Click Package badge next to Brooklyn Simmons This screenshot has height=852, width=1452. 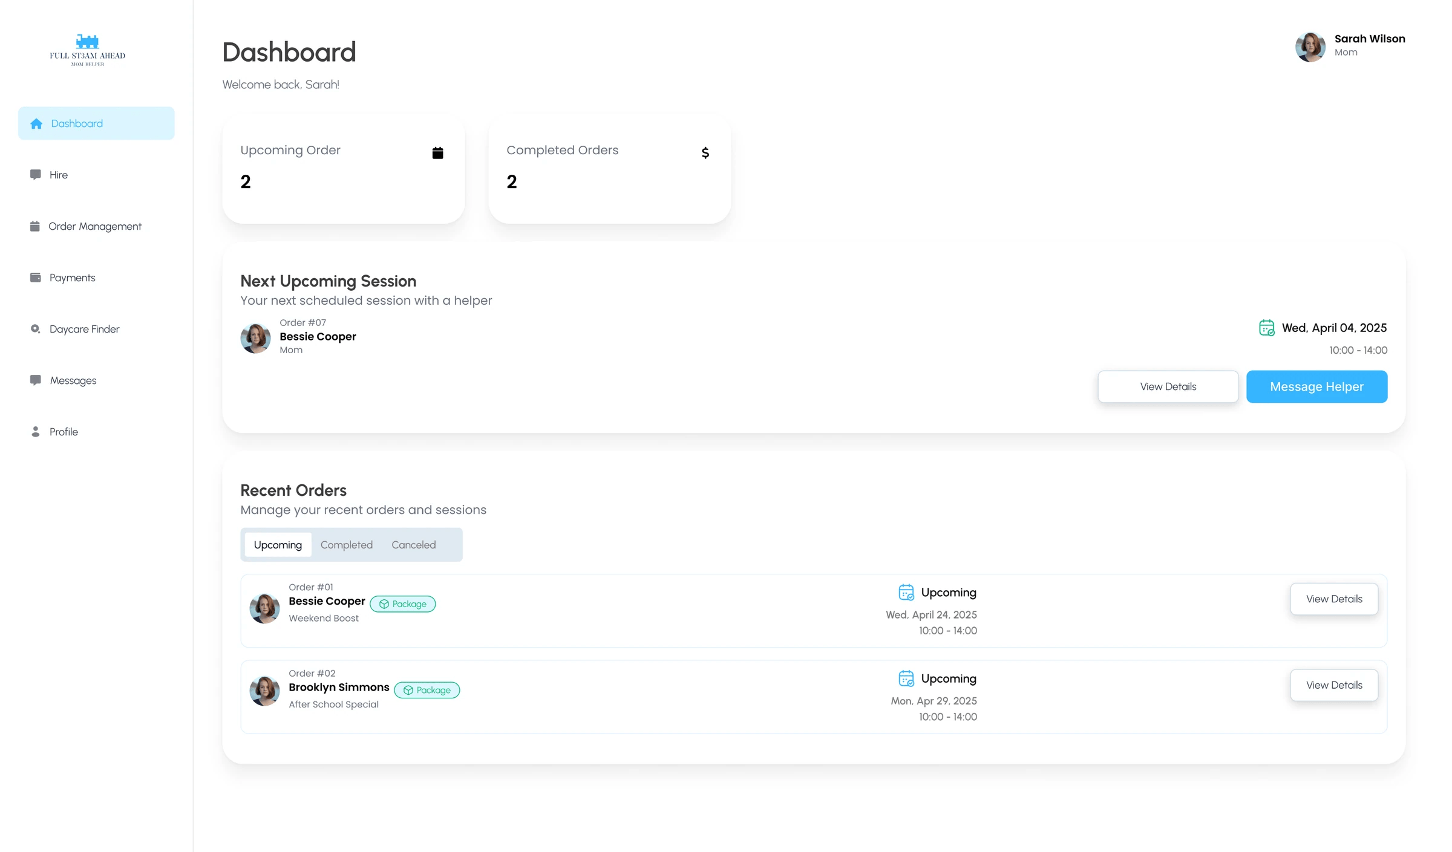427,690
